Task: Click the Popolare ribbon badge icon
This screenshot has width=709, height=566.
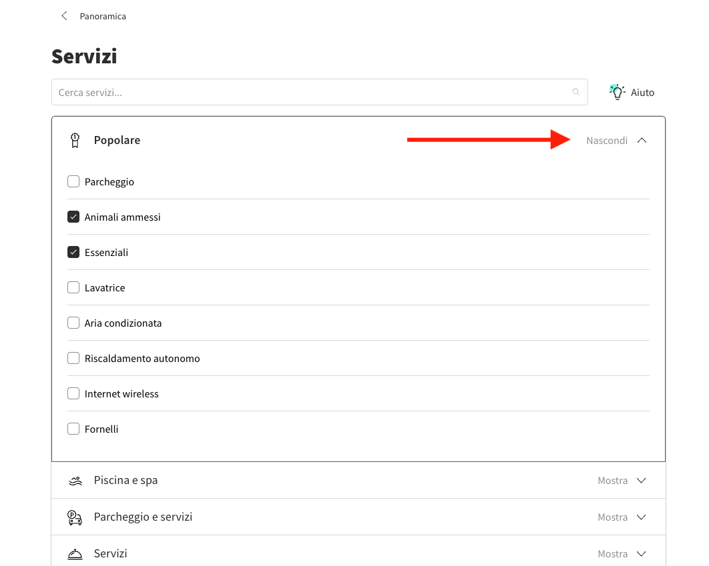Action: [x=75, y=141]
